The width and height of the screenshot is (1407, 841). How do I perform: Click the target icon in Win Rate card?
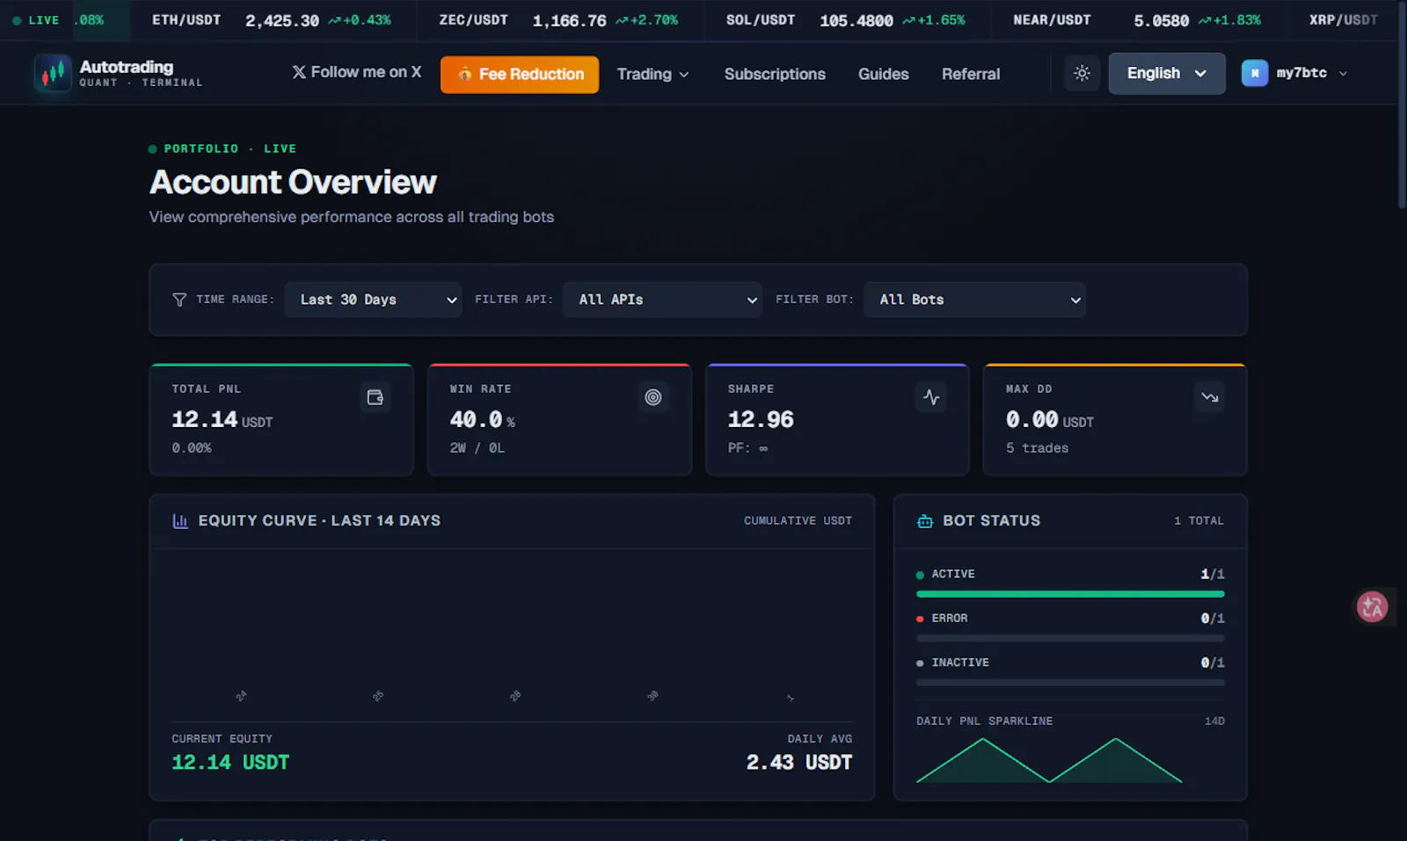click(x=652, y=397)
